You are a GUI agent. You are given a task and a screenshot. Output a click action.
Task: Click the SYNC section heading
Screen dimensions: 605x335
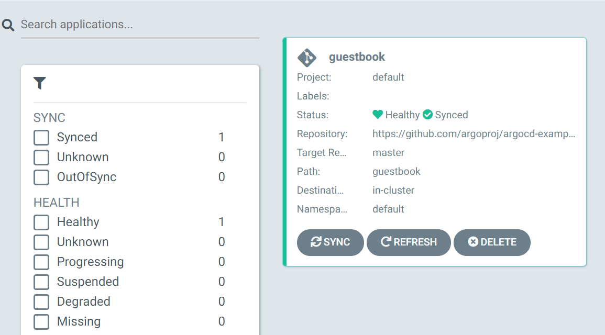pyautogui.click(x=49, y=118)
